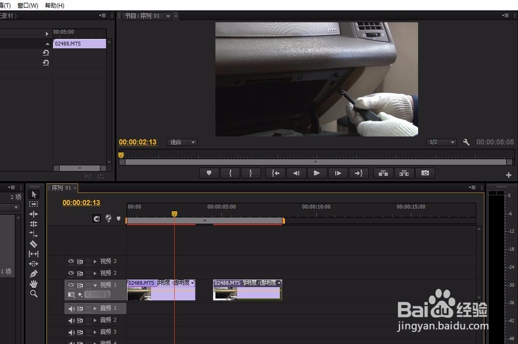Select the Razor tool
Viewport: 518px width, 344px height.
pyautogui.click(x=34, y=244)
